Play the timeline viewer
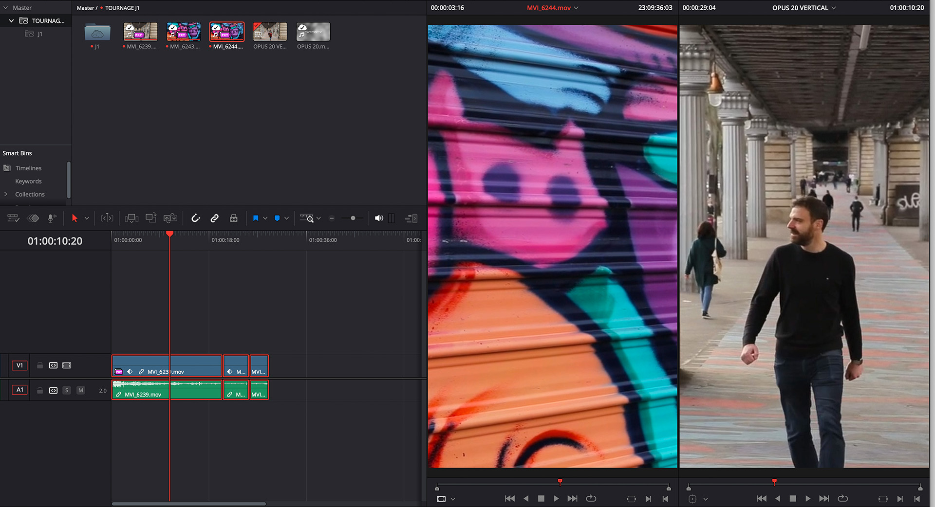Screen dimensions: 935x507 (808, 499)
